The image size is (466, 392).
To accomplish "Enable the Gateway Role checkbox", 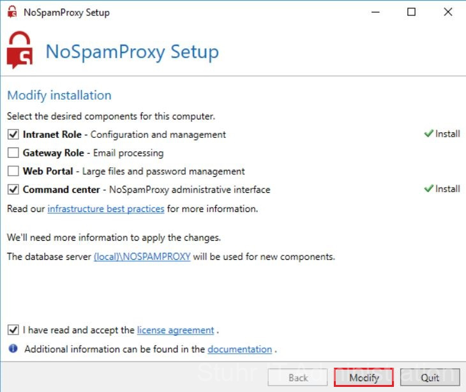I will (x=13, y=153).
